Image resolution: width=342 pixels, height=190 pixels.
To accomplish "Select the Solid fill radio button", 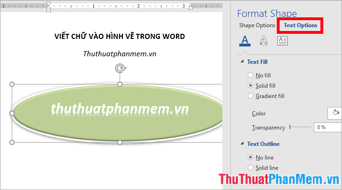I will coord(251,85).
